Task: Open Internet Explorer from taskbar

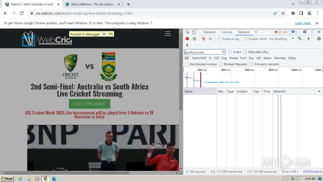Action: (20, 179)
